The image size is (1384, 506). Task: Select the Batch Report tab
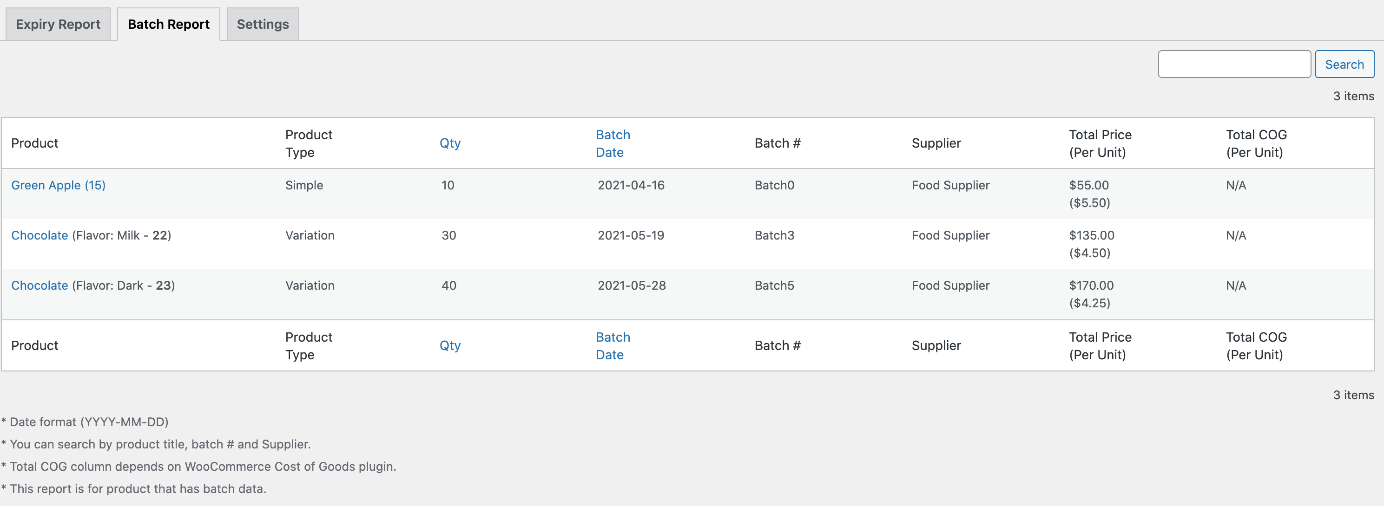coord(168,24)
